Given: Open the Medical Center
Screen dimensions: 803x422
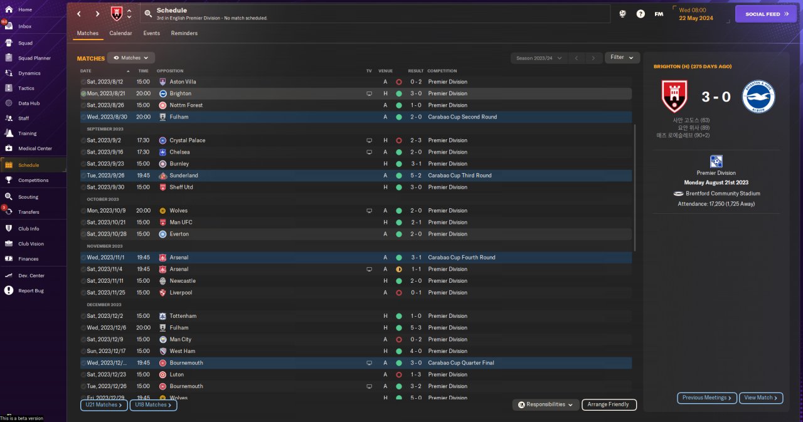Looking at the screenshot, I should (35, 149).
